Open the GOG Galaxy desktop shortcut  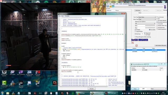pyautogui.click(x=12, y=73)
